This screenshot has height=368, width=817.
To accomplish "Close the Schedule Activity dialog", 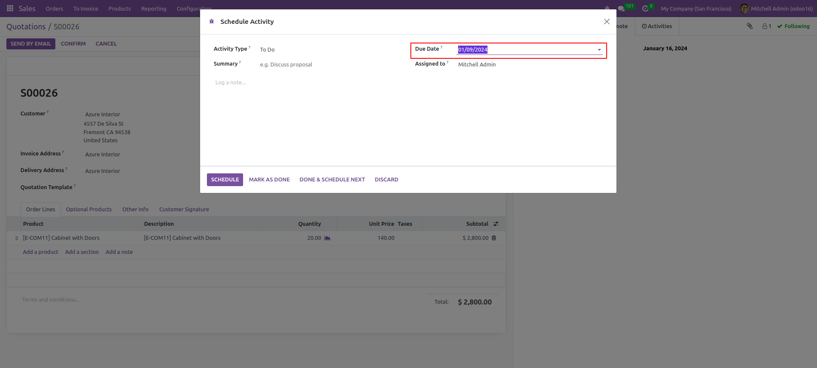I will (x=607, y=21).
